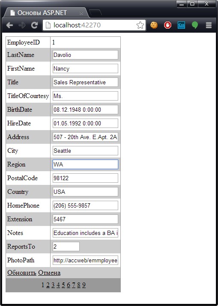Click the Title field Sales Representative
This screenshot has width=218, height=306.
point(85,82)
